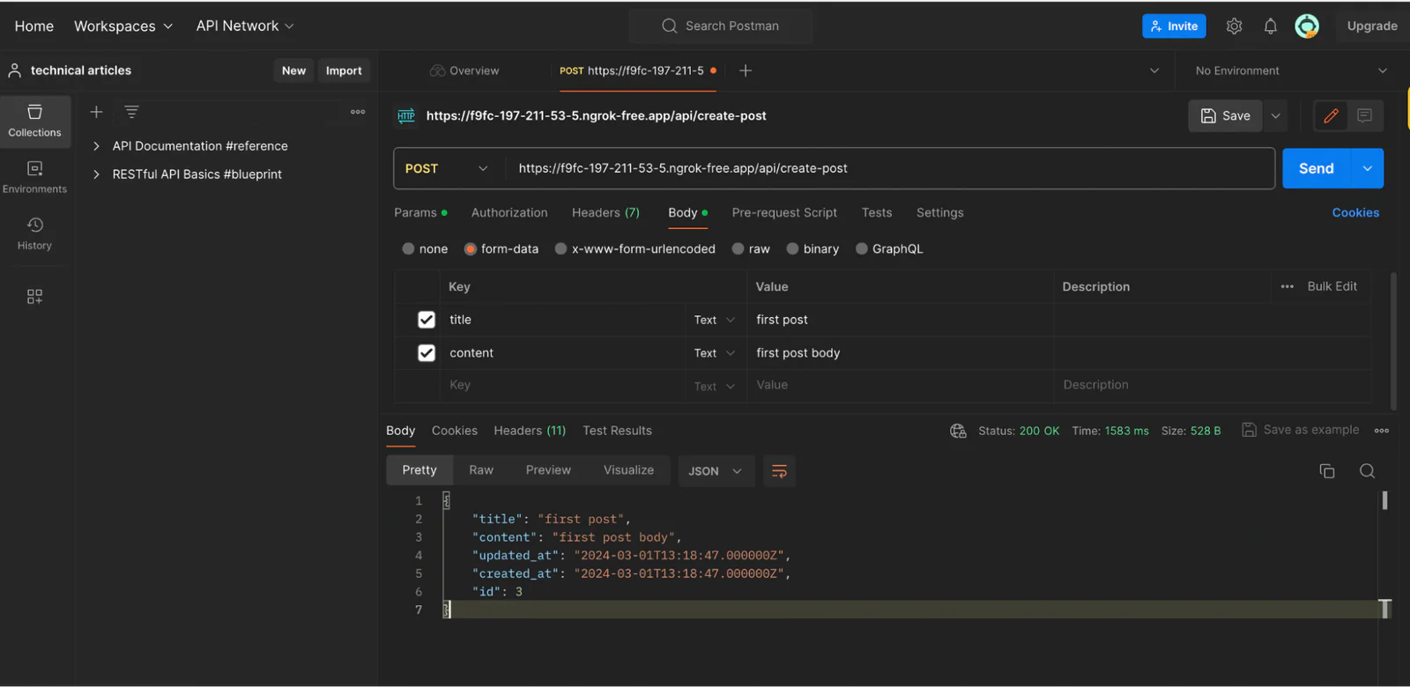Switch to the Tests tab
The width and height of the screenshot is (1410, 687).
point(877,212)
